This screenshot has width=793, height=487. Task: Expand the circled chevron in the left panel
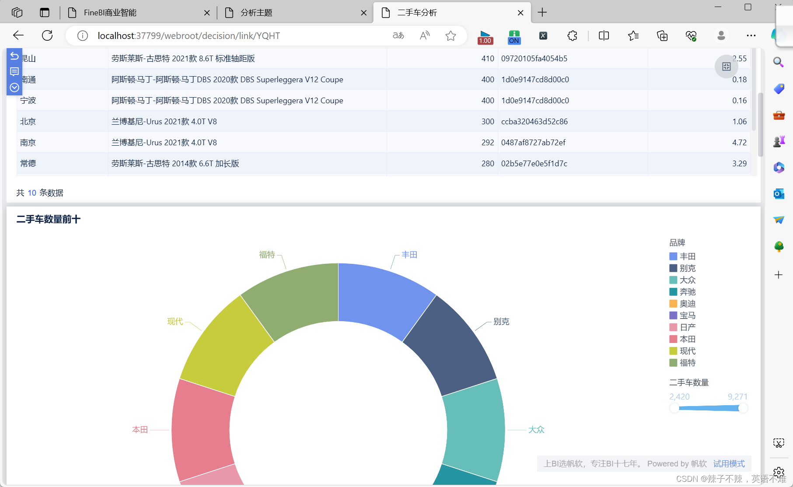point(14,88)
